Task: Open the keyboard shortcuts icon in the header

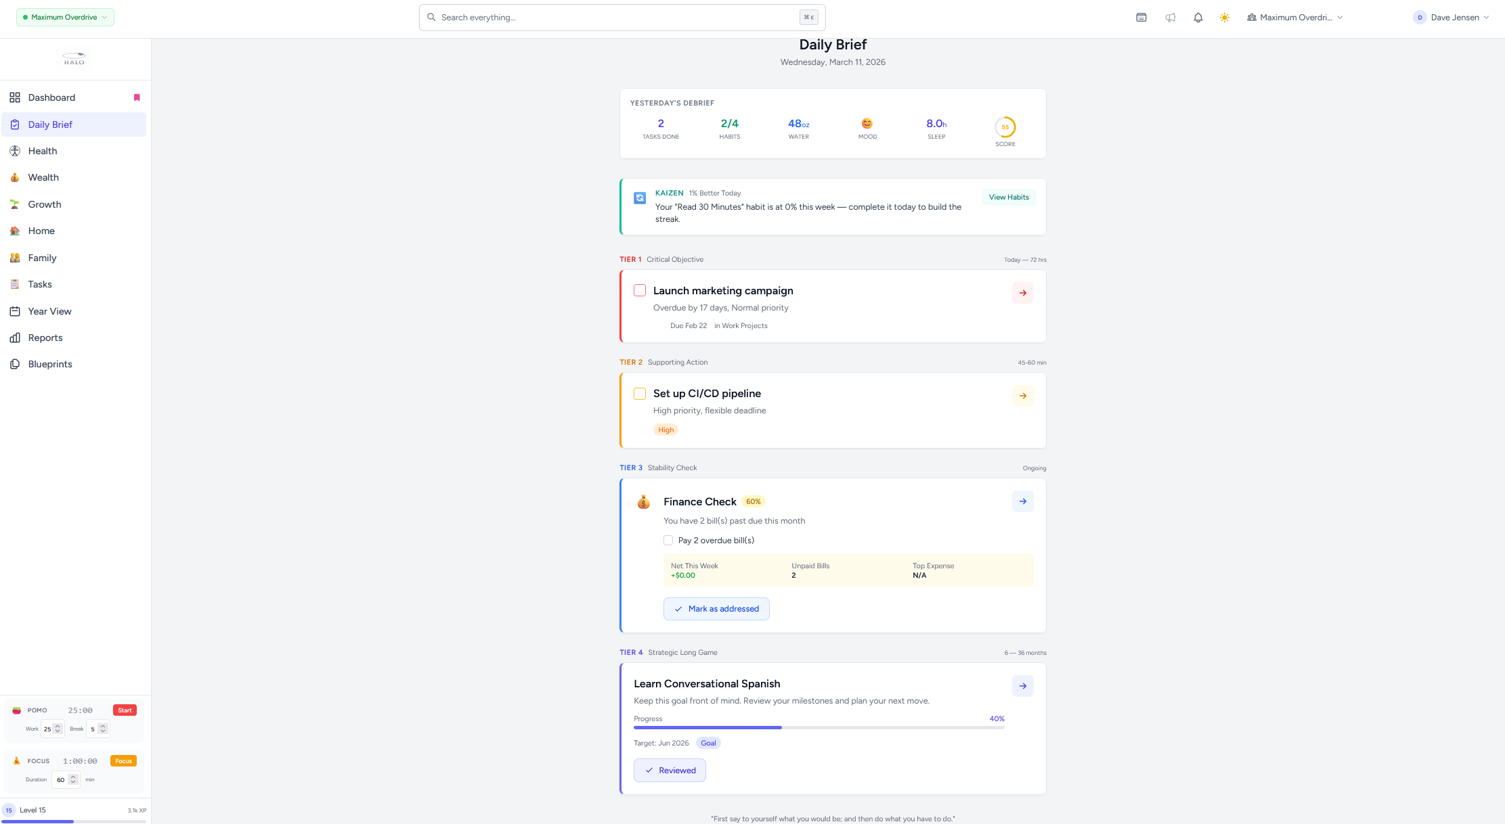Action: click(1141, 17)
